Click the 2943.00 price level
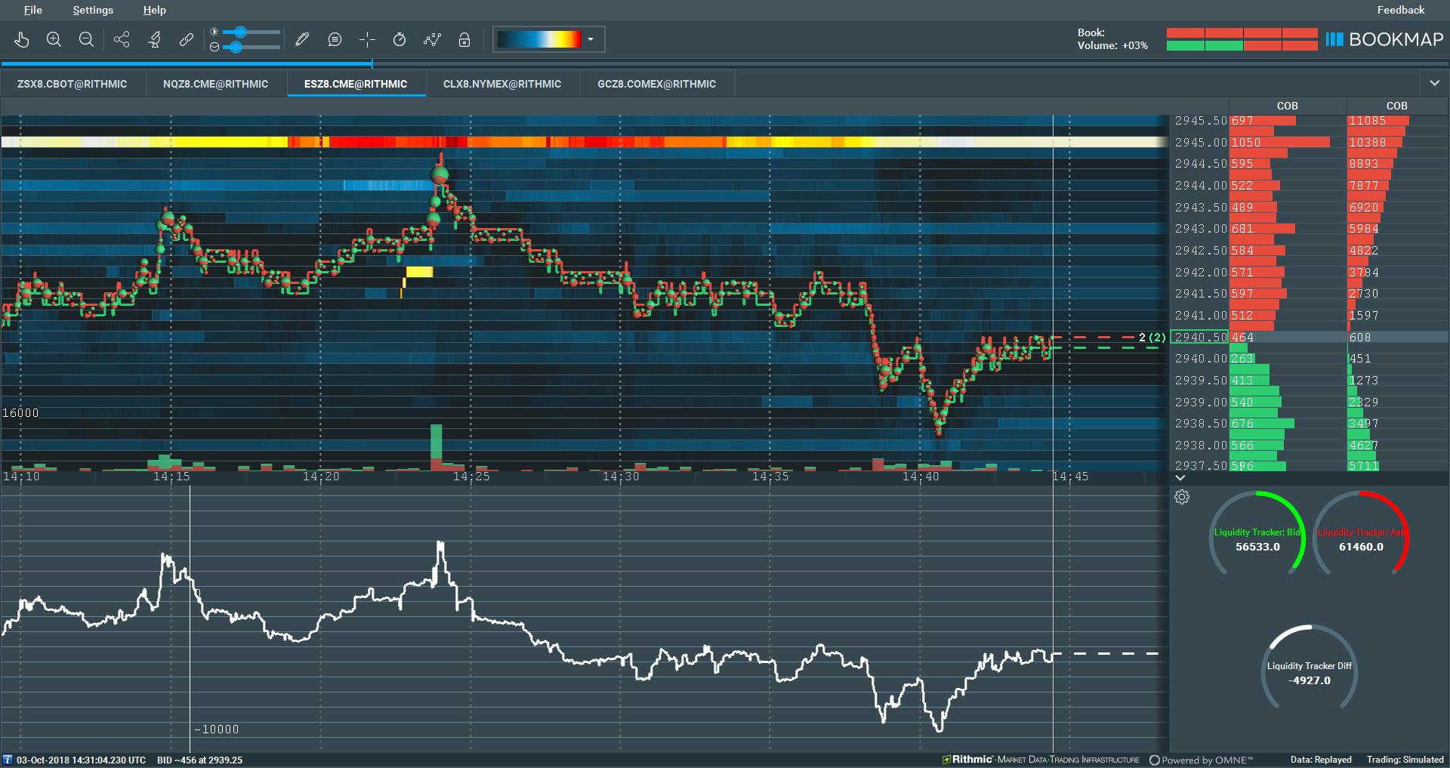Viewport: 1450px width, 768px height. [1201, 229]
